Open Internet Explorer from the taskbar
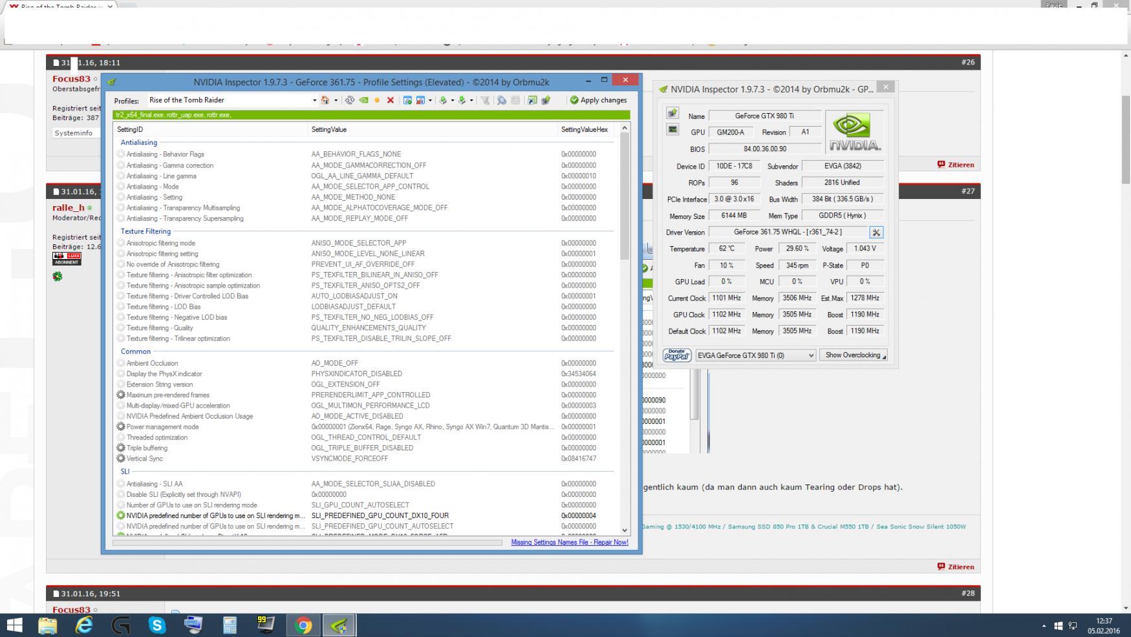 pos(84,625)
